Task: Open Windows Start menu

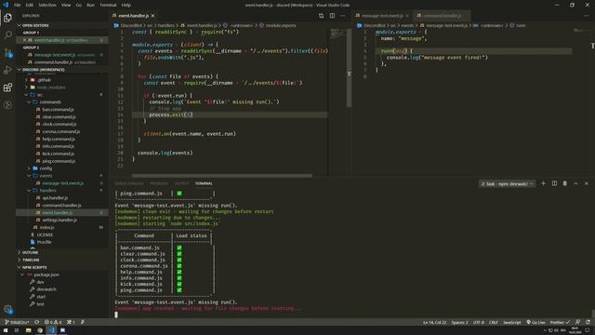Action: [6, 330]
